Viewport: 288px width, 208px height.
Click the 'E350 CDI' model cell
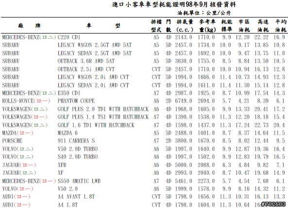click(x=69, y=93)
